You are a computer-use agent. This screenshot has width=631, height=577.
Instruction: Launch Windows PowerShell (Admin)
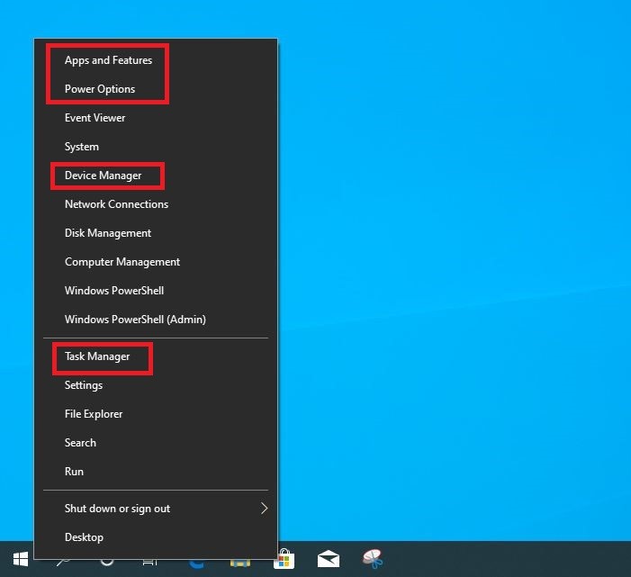coord(135,320)
